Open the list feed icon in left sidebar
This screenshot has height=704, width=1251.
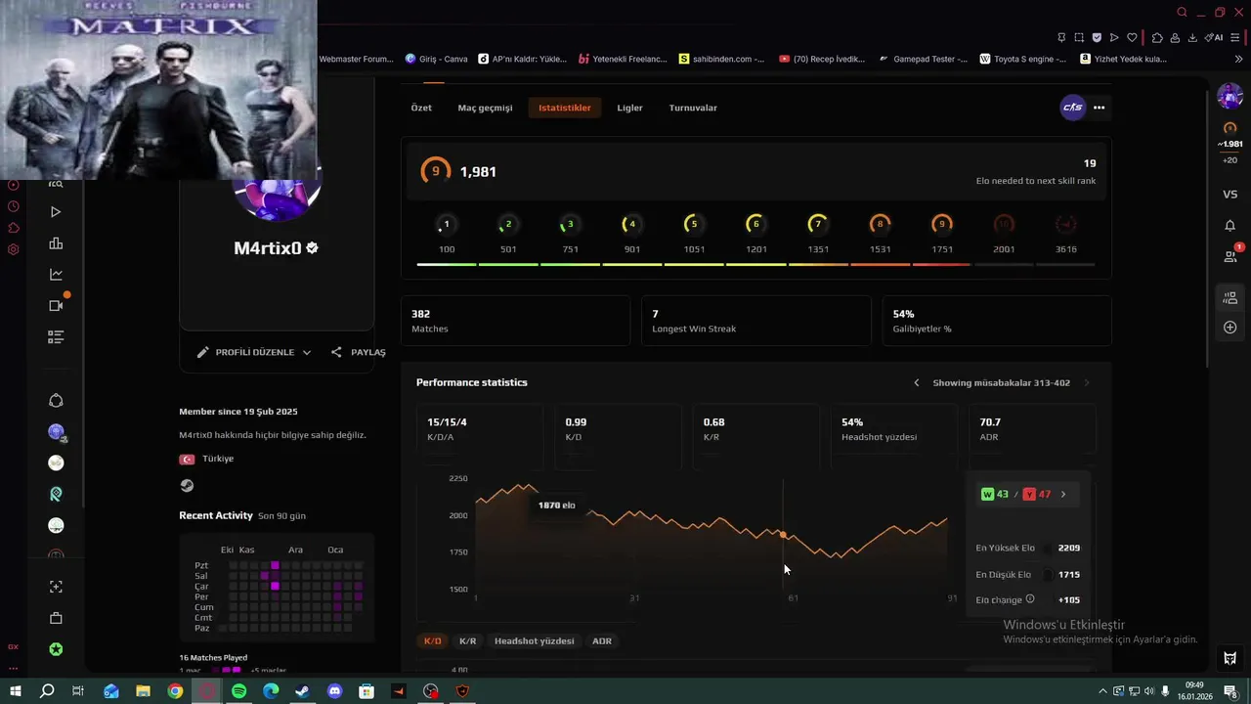click(x=56, y=337)
